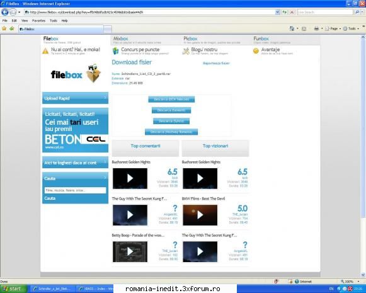Image resolution: width=366 pixels, height=293 pixels.
Task: Click the Add to Favorites star-plus icon
Action: (x=12, y=28)
